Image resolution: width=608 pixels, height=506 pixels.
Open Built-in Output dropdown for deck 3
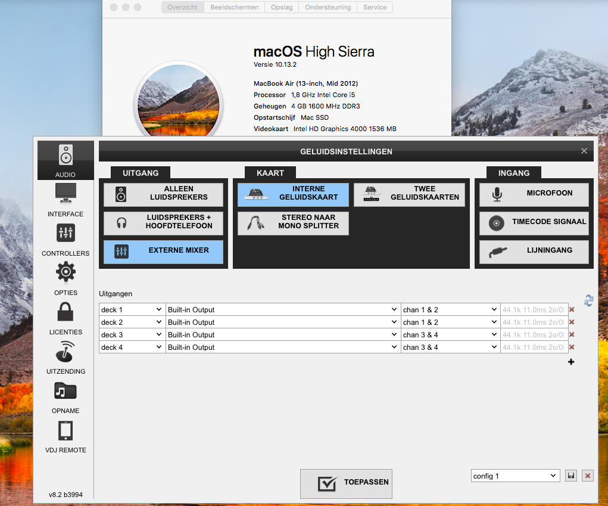click(283, 334)
